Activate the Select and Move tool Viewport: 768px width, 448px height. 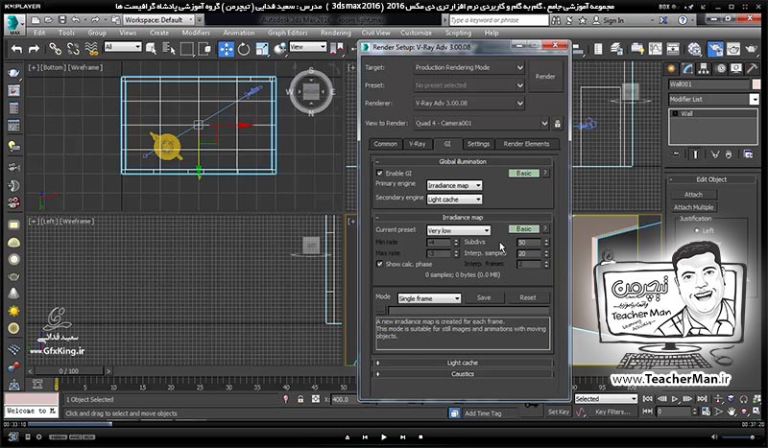point(226,49)
